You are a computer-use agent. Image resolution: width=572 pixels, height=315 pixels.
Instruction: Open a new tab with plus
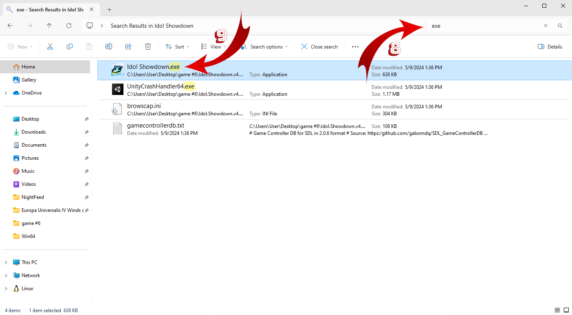tap(109, 9)
